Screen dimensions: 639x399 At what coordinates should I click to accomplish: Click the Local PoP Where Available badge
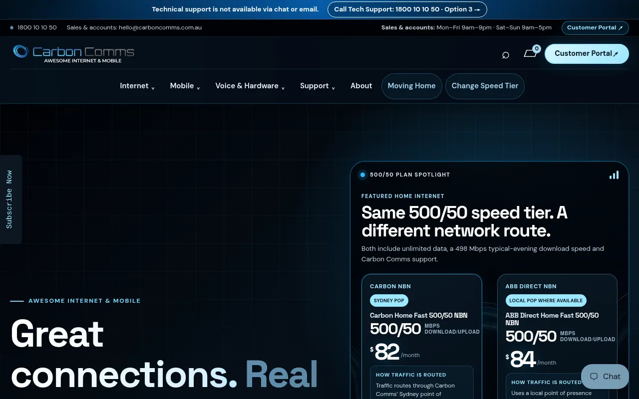546,301
